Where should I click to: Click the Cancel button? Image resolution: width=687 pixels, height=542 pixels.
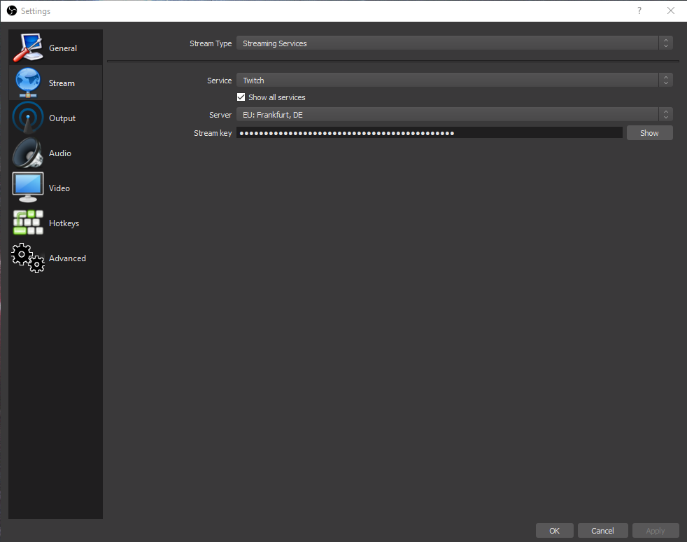click(x=602, y=531)
